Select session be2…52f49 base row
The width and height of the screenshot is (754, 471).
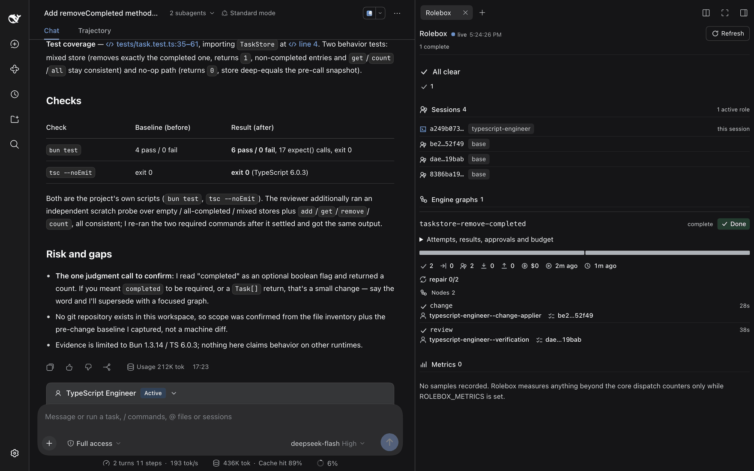584,144
